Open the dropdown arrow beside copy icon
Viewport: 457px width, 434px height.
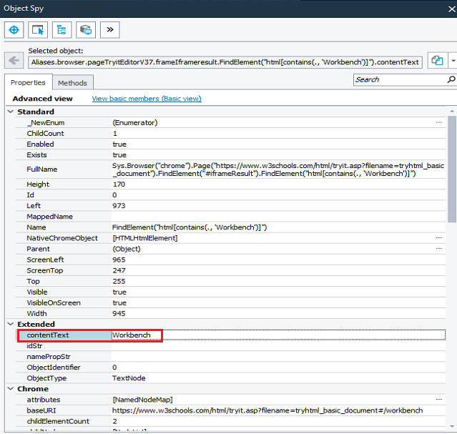[453, 61]
